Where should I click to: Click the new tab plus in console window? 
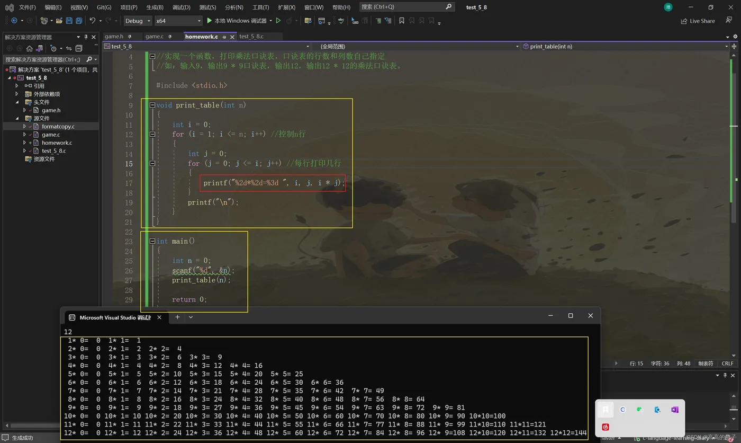coord(177,317)
